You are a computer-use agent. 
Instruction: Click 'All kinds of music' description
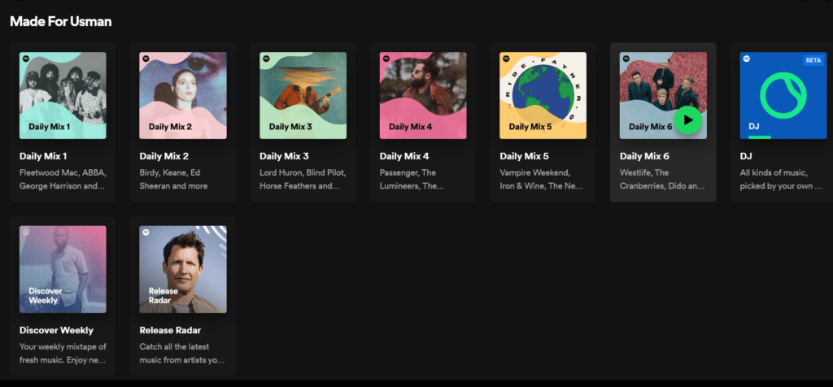coord(782,180)
